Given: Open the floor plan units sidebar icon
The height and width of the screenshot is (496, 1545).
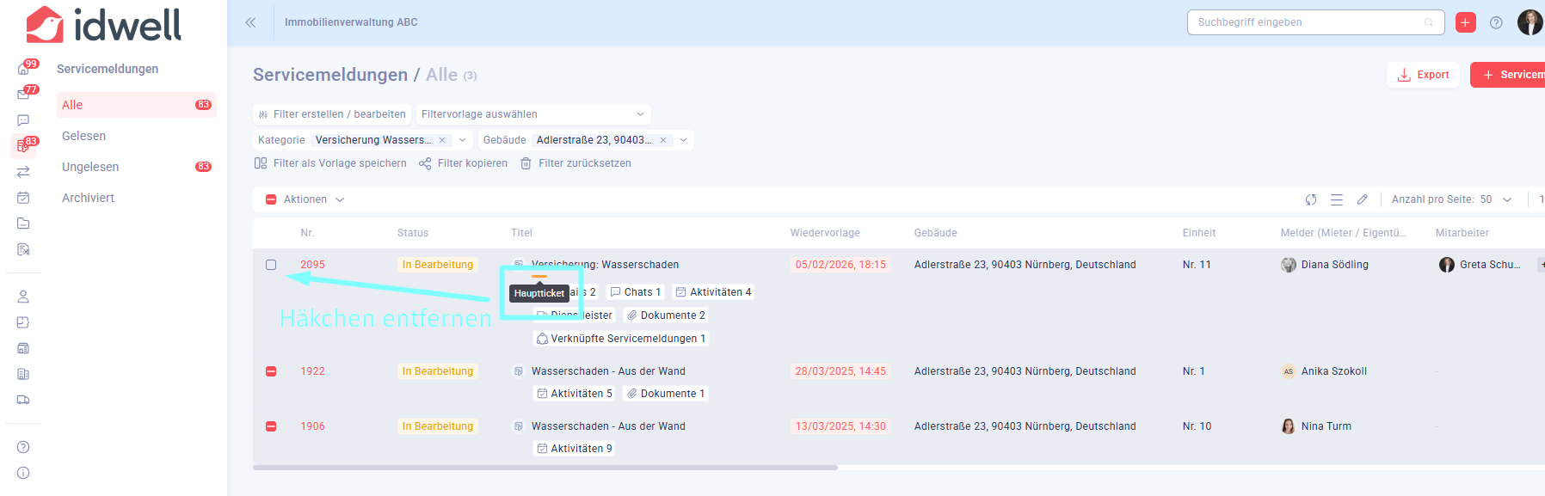Looking at the screenshot, I should (23, 322).
